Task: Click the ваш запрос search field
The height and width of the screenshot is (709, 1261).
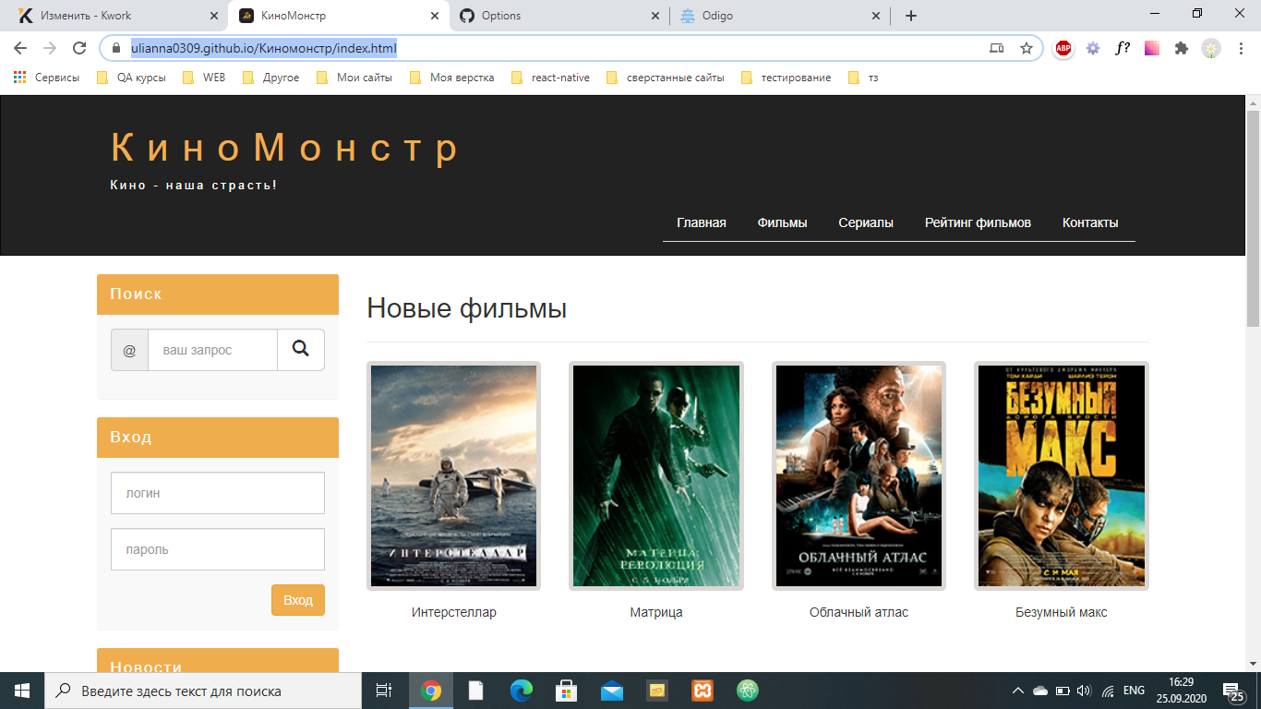Action: click(212, 350)
